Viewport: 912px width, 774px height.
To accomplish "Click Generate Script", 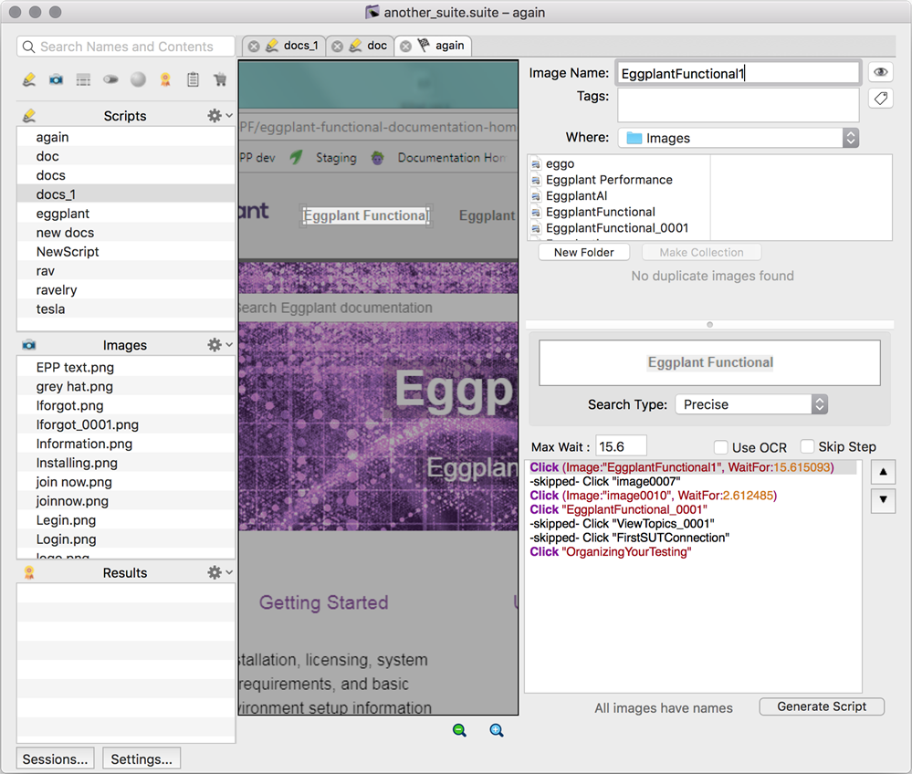I will pyautogui.click(x=822, y=706).
